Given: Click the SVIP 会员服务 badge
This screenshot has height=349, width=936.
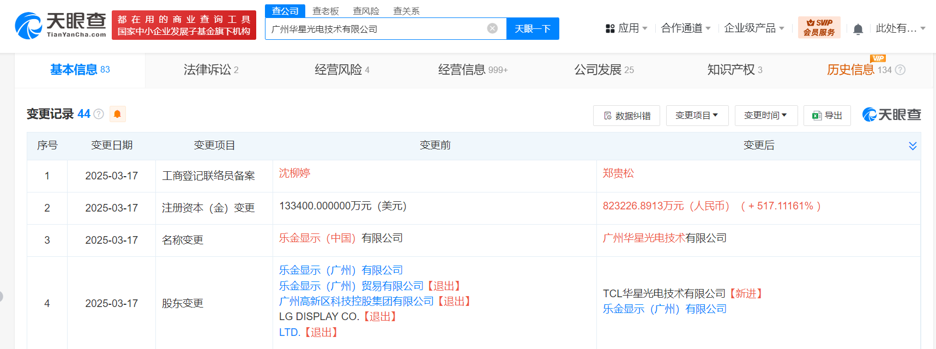Looking at the screenshot, I should [x=819, y=27].
